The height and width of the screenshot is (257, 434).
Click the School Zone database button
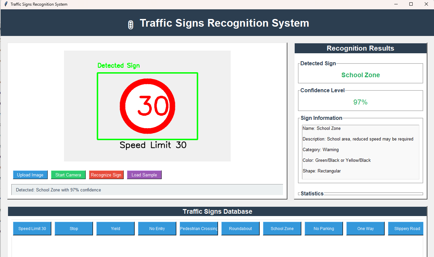click(282, 228)
